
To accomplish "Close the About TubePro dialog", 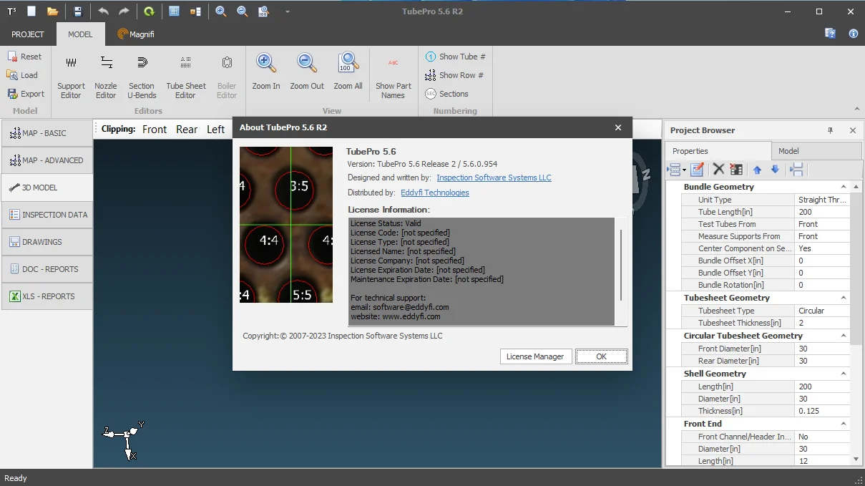I will pos(618,127).
